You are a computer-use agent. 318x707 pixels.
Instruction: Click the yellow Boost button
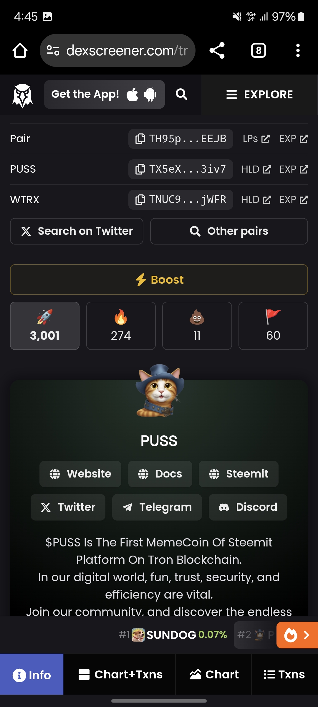click(159, 280)
